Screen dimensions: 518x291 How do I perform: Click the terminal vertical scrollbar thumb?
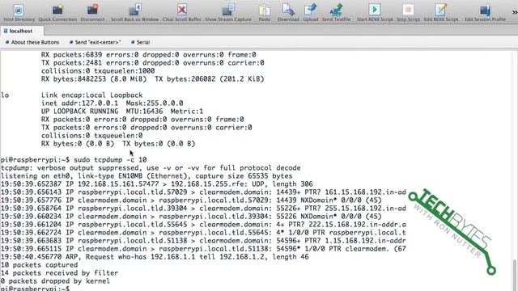(x=515, y=275)
